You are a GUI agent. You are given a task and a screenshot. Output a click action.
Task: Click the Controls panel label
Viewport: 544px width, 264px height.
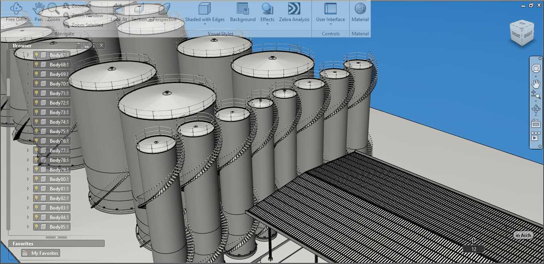(331, 34)
